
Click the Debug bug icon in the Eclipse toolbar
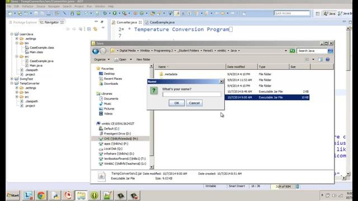(x=105, y=13)
